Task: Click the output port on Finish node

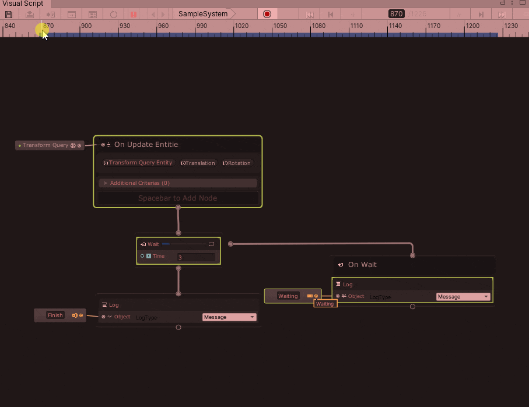Action: tap(81, 315)
